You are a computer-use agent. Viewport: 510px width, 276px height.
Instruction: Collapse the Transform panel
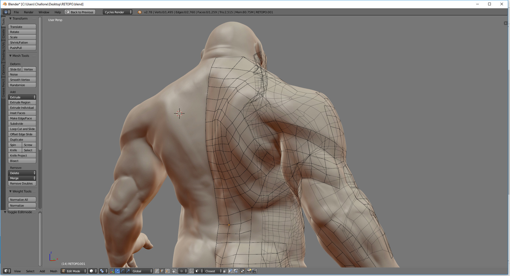10,19
